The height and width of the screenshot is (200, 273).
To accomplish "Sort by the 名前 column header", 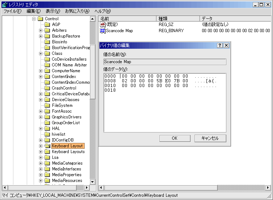I will (127, 19).
